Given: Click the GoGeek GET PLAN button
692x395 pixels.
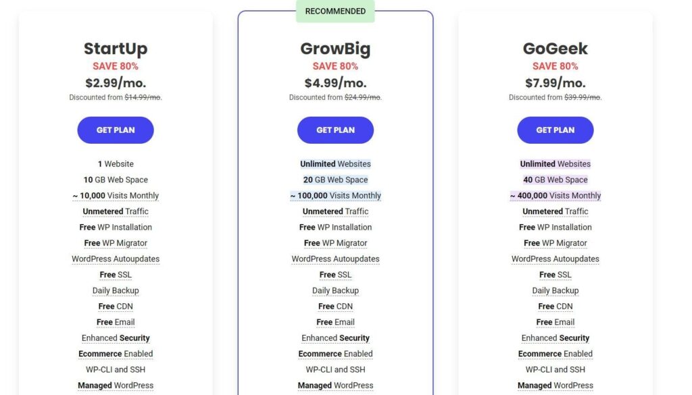Looking at the screenshot, I should [x=555, y=130].
